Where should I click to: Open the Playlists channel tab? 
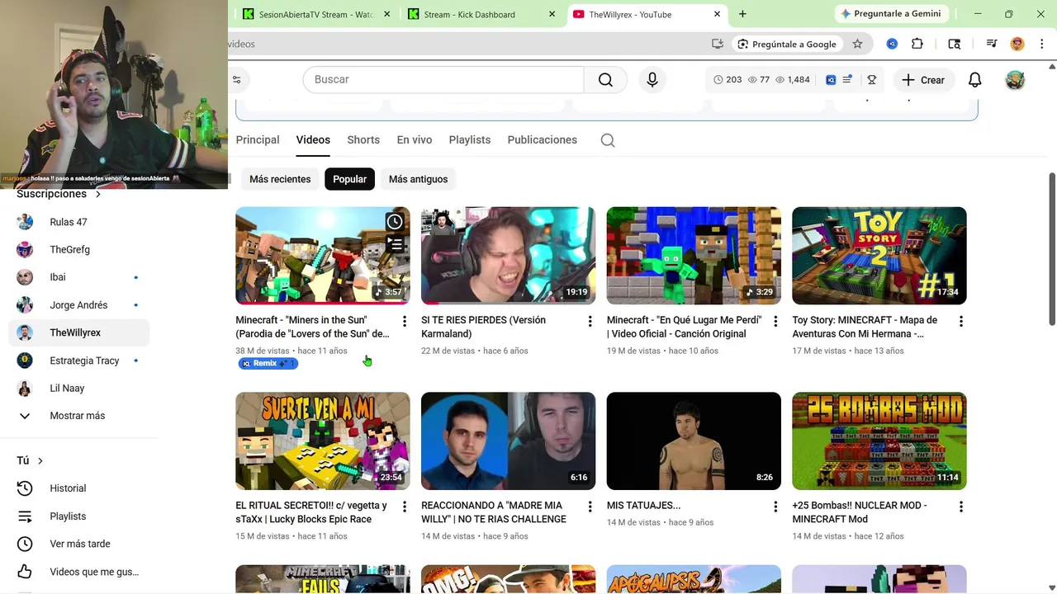point(470,139)
